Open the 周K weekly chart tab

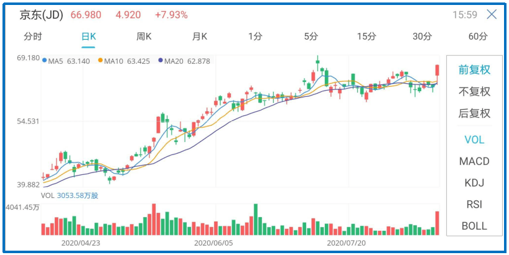pyautogui.click(x=144, y=37)
